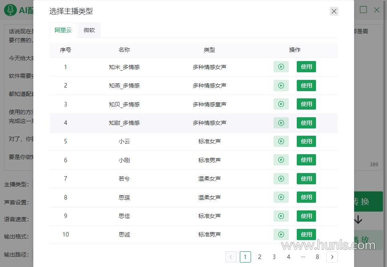Viewport: 387px width, 267px height.
Task: Close the 选择主播类型 dialog
Action: [334, 11]
